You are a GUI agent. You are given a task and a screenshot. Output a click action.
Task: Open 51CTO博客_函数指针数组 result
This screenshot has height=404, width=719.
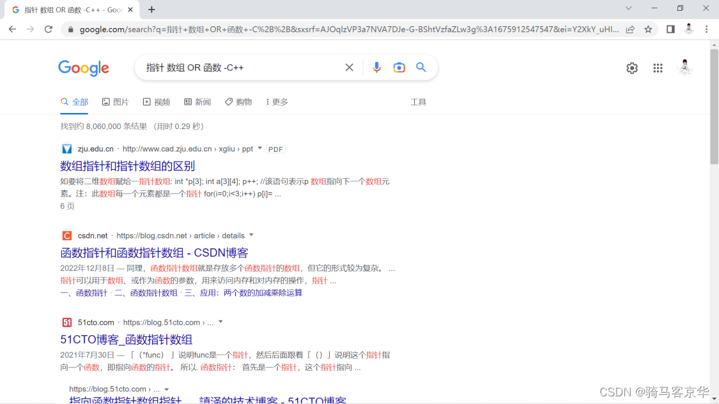(x=126, y=340)
